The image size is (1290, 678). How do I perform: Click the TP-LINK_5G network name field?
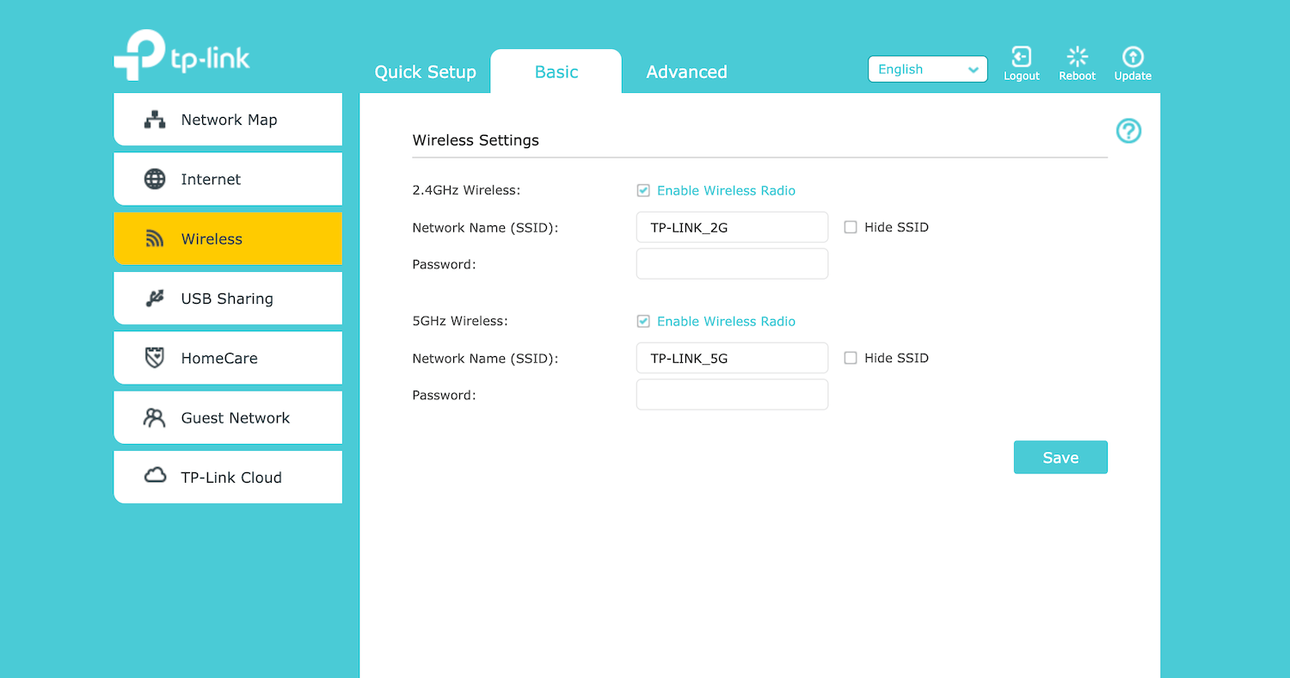[732, 359]
